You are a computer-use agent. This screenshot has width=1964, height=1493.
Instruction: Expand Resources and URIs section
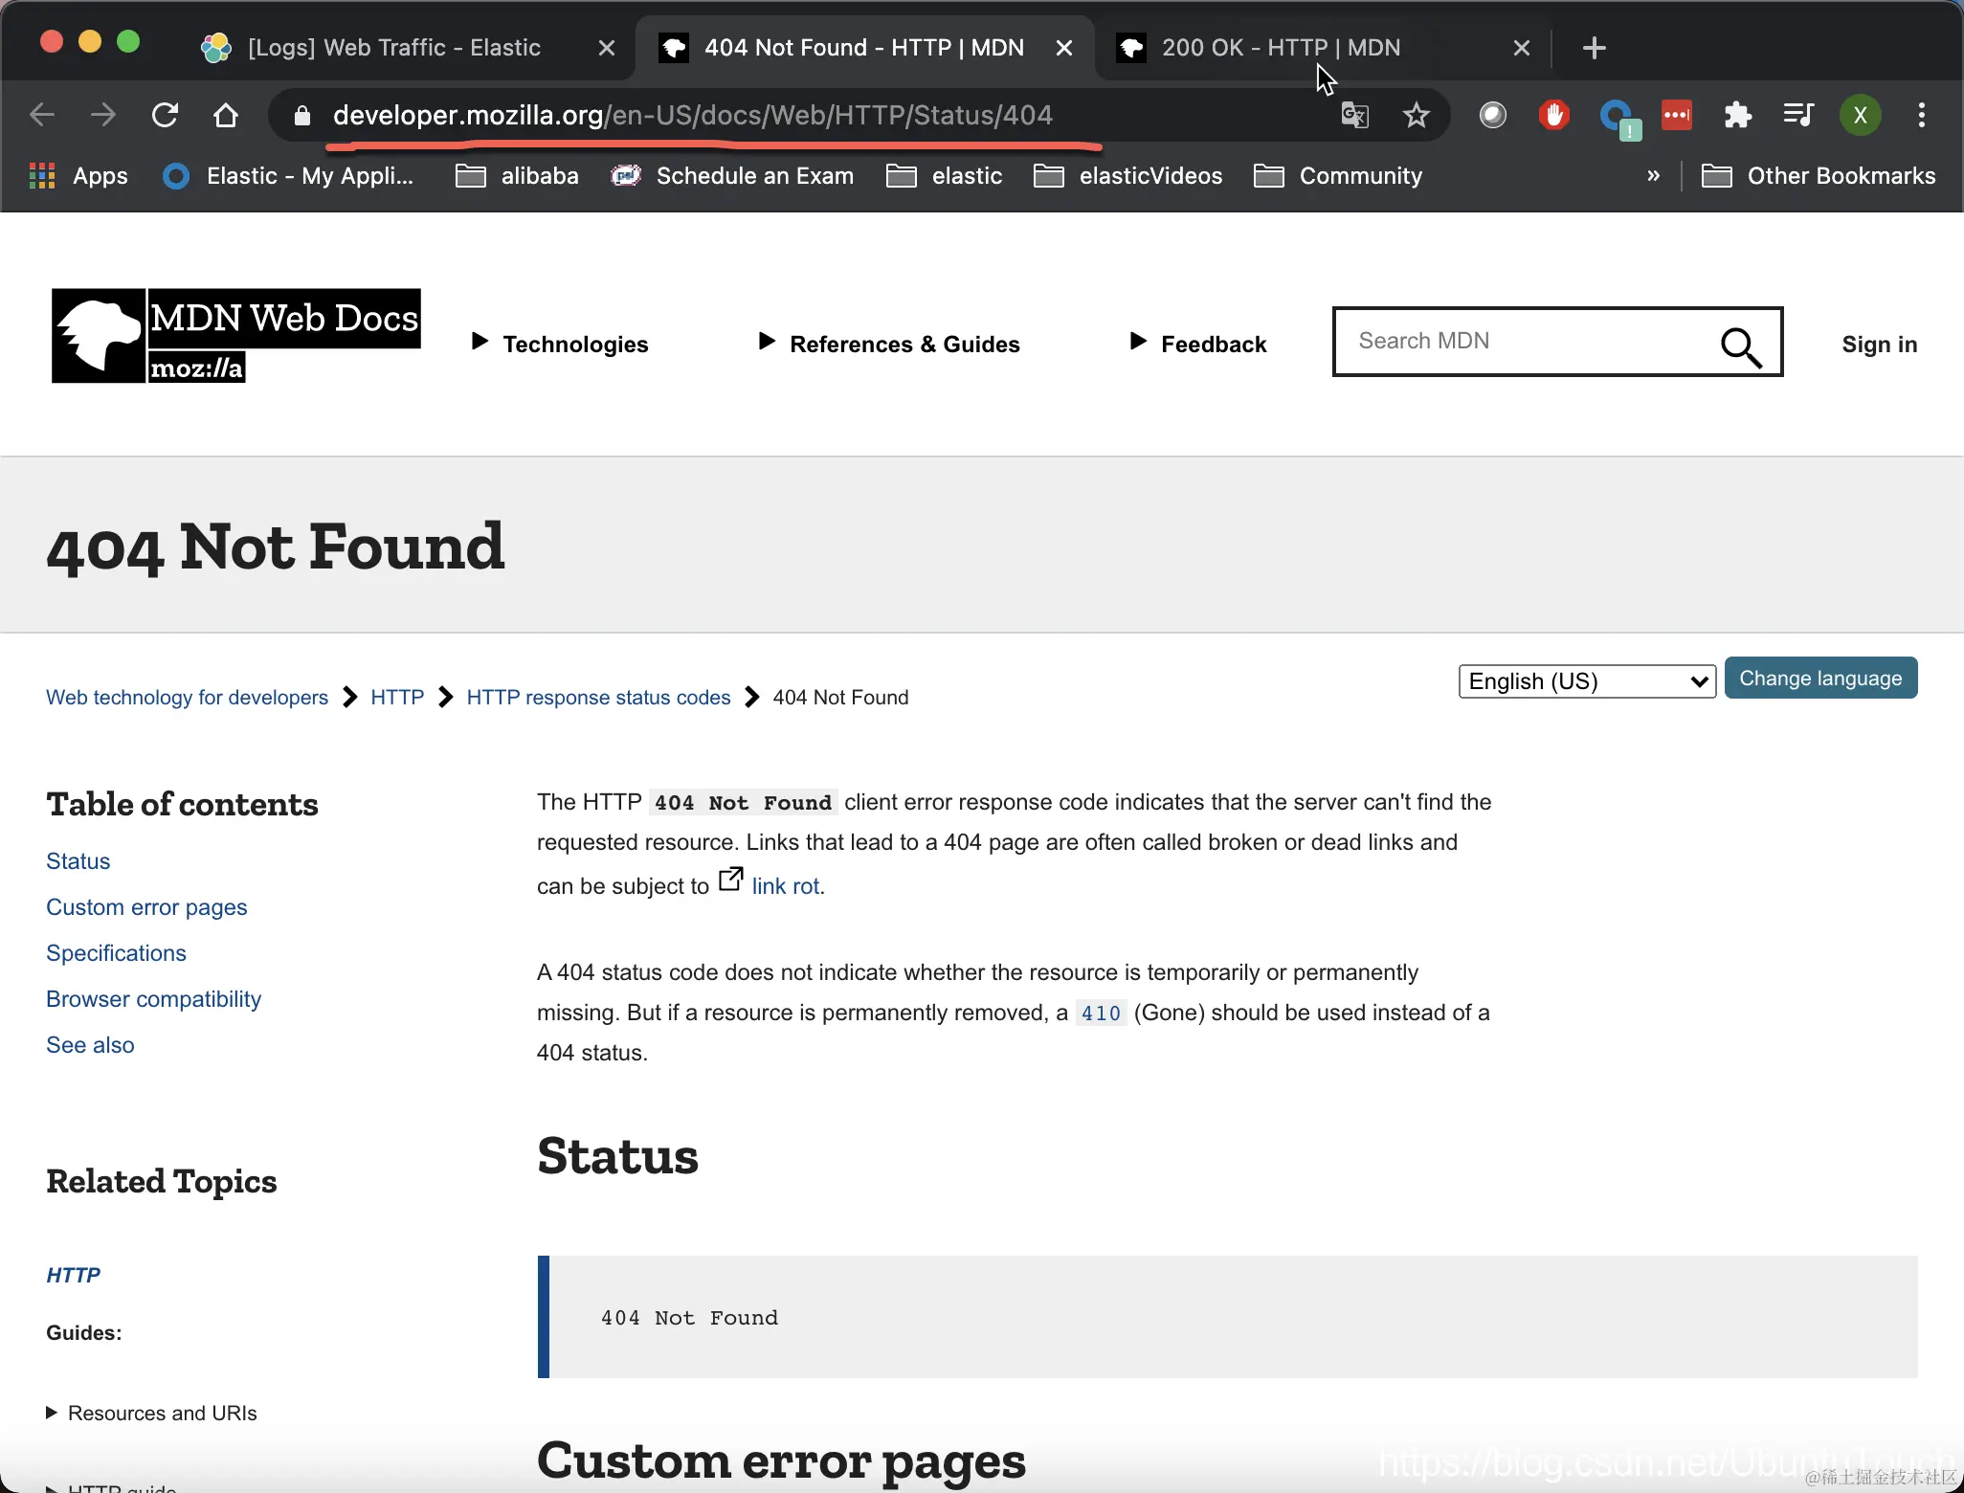coord(151,1413)
